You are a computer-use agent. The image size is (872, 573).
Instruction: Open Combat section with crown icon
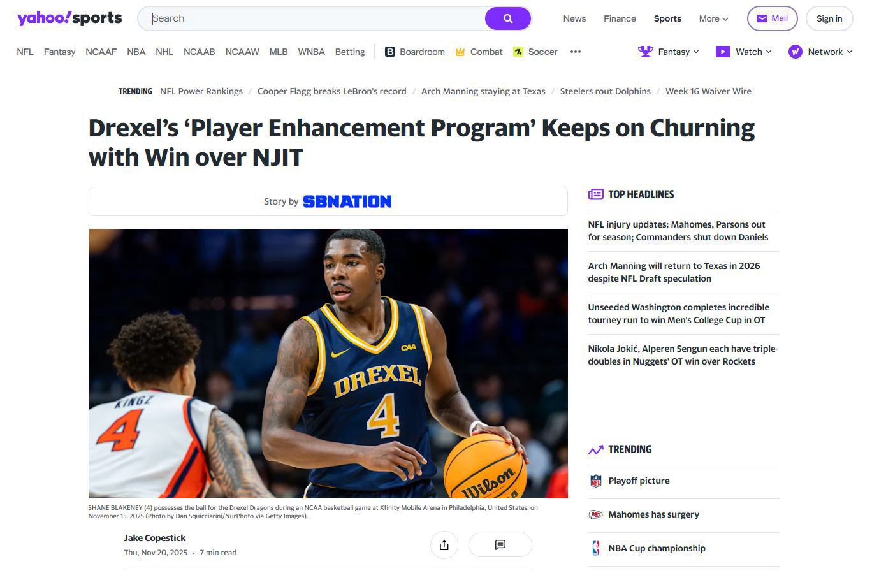click(x=479, y=52)
